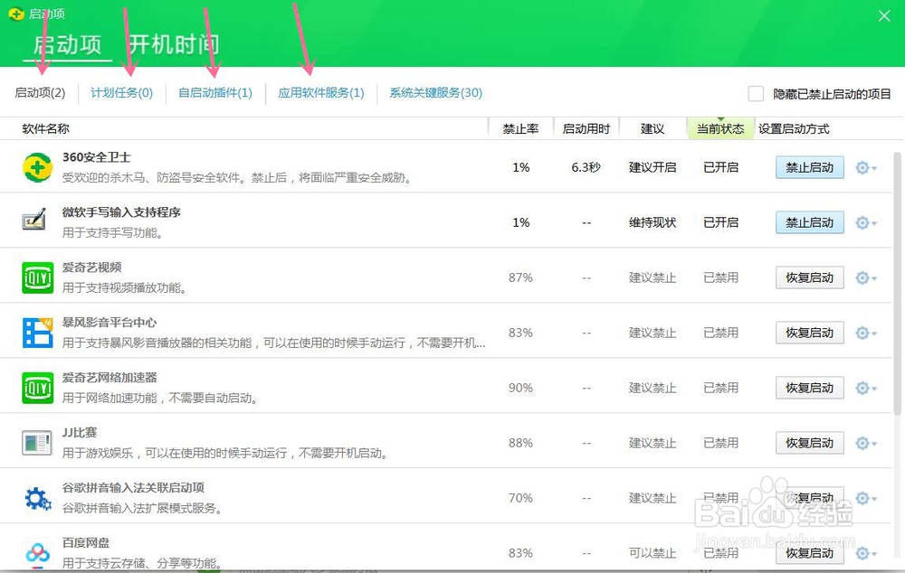Click 已禁用 status of 爱奇艺视频
This screenshot has height=573, width=905.
(721, 277)
